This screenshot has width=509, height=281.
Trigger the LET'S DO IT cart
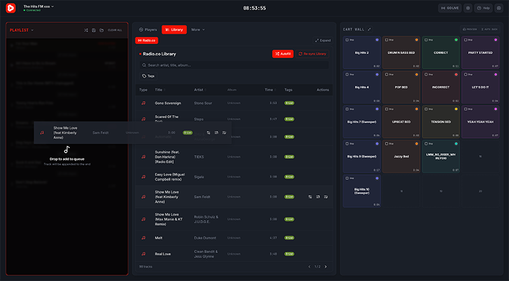click(x=480, y=87)
